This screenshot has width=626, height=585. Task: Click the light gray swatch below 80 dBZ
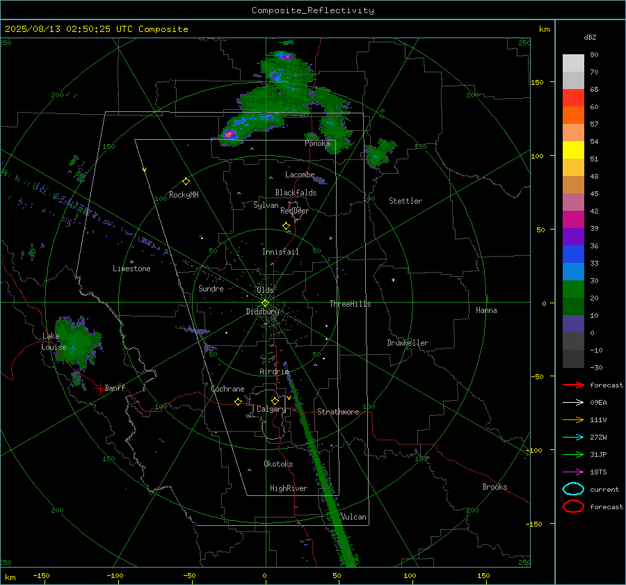coord(573,63)
